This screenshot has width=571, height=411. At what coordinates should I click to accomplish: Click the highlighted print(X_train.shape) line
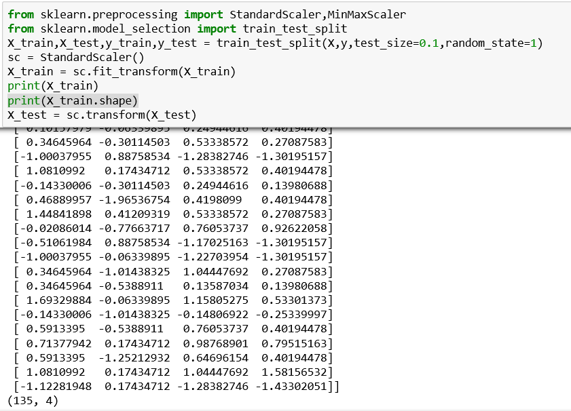pyautogui.click(x=73, y=100)
